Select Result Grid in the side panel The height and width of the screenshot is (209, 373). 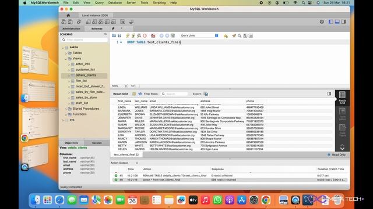(342, 98)
